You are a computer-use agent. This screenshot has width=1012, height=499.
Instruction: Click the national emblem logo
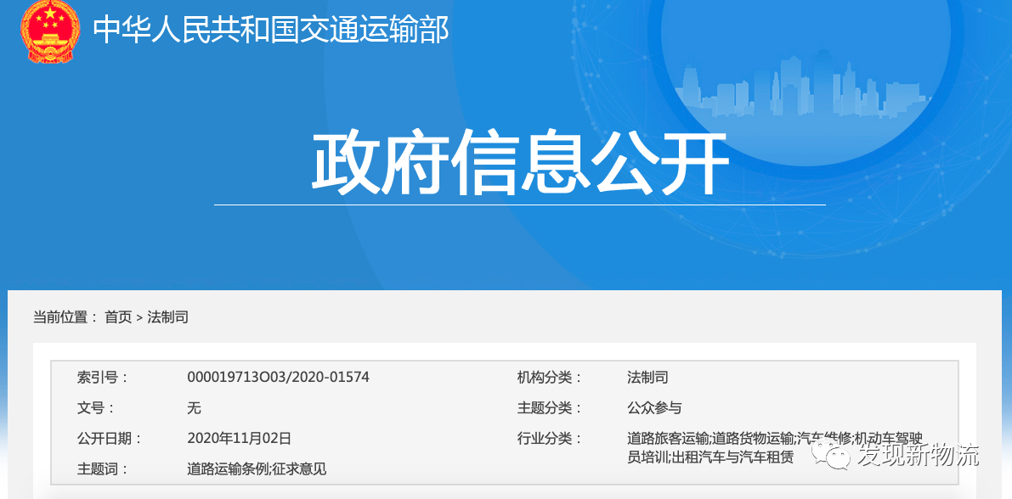point(49,31)
